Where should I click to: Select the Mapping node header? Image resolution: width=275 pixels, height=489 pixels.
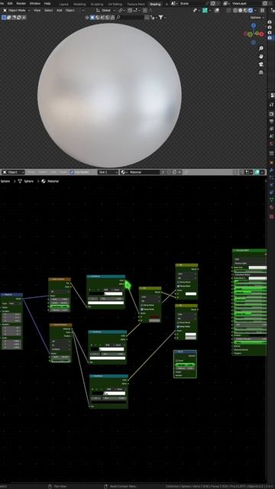[11, 295]
